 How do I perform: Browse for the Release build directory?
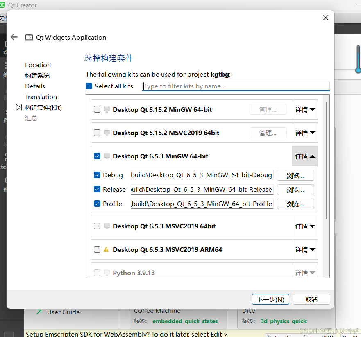pos(295,190)
